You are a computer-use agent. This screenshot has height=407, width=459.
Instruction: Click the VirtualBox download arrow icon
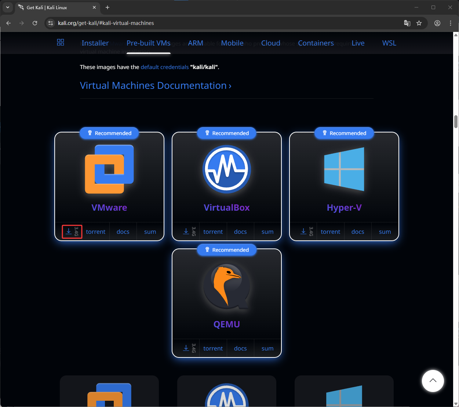[x=186, y=232]
